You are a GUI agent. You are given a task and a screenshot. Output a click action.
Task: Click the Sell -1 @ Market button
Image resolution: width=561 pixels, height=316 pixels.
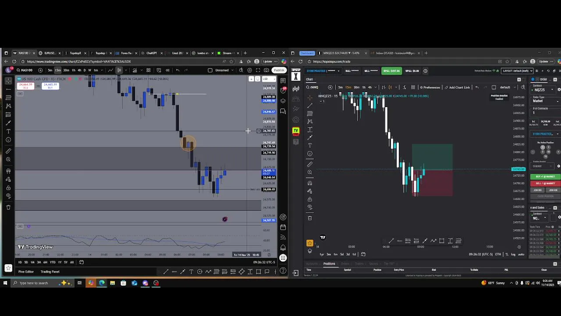(x=545, y=183)
